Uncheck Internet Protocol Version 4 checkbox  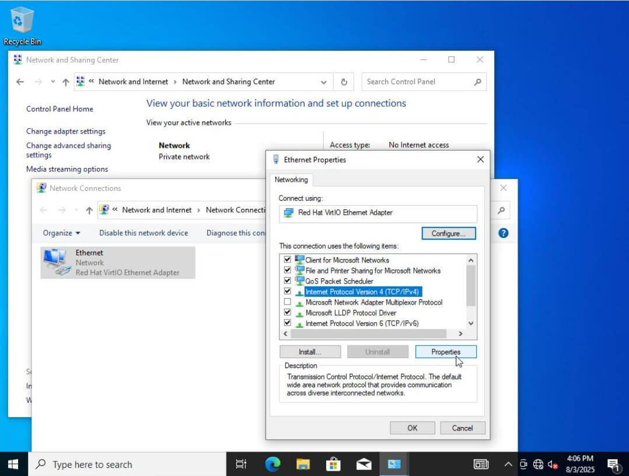click(x=287, y=291)
